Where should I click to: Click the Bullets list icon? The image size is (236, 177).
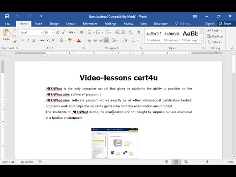89,32
